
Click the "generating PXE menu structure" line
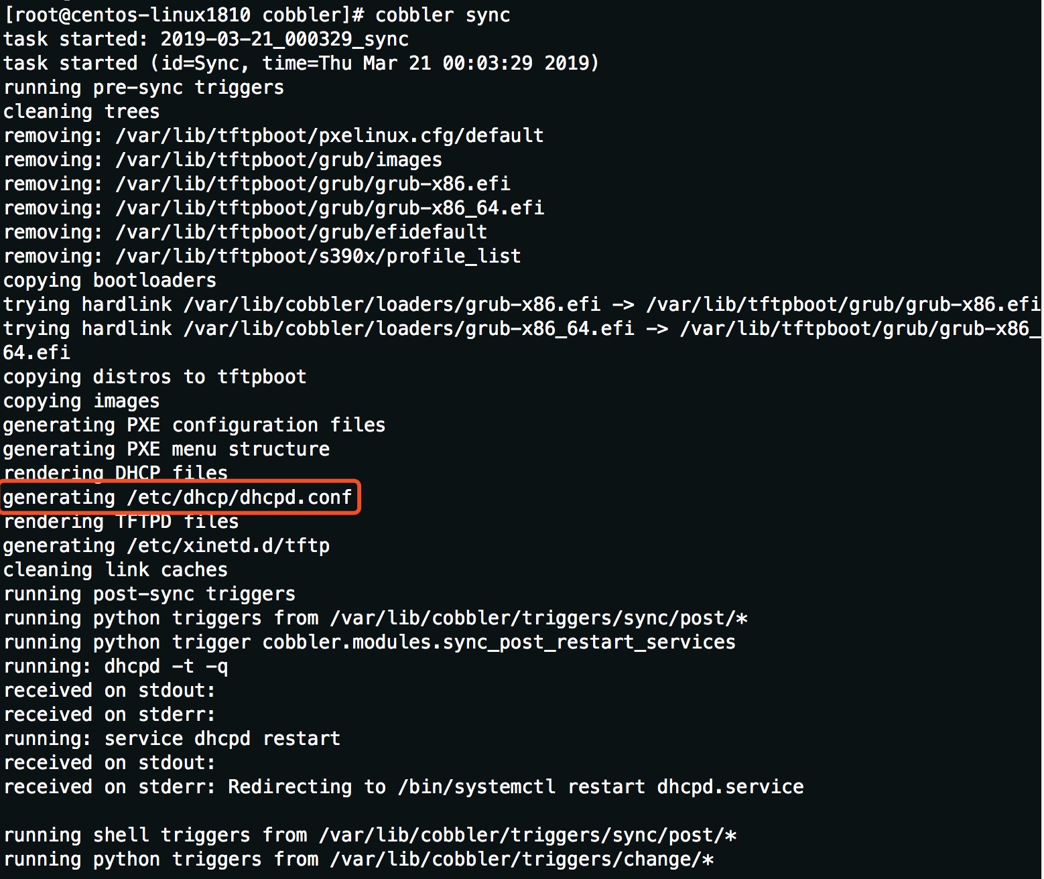(x=166, y=449)
